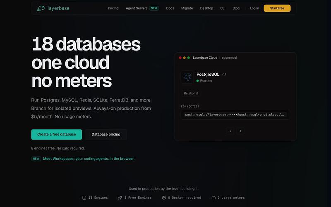
Task: Click the postgresql breadcrumb segment
Action: pyautogui.click(x=229, y=58)
